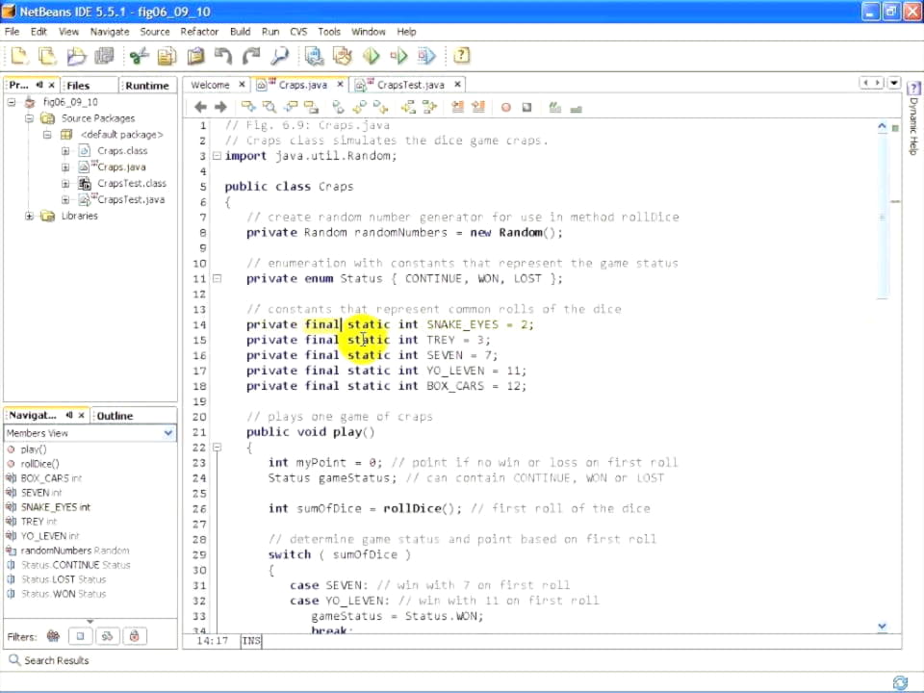Viewport: 924px width, 693px height.
Task: Collapse the import fold at line 3
Action: 217,156
